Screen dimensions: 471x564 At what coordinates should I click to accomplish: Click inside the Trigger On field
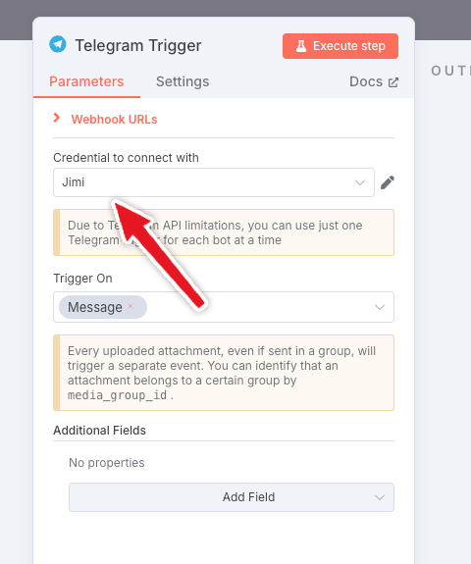(x=224, y=307)
